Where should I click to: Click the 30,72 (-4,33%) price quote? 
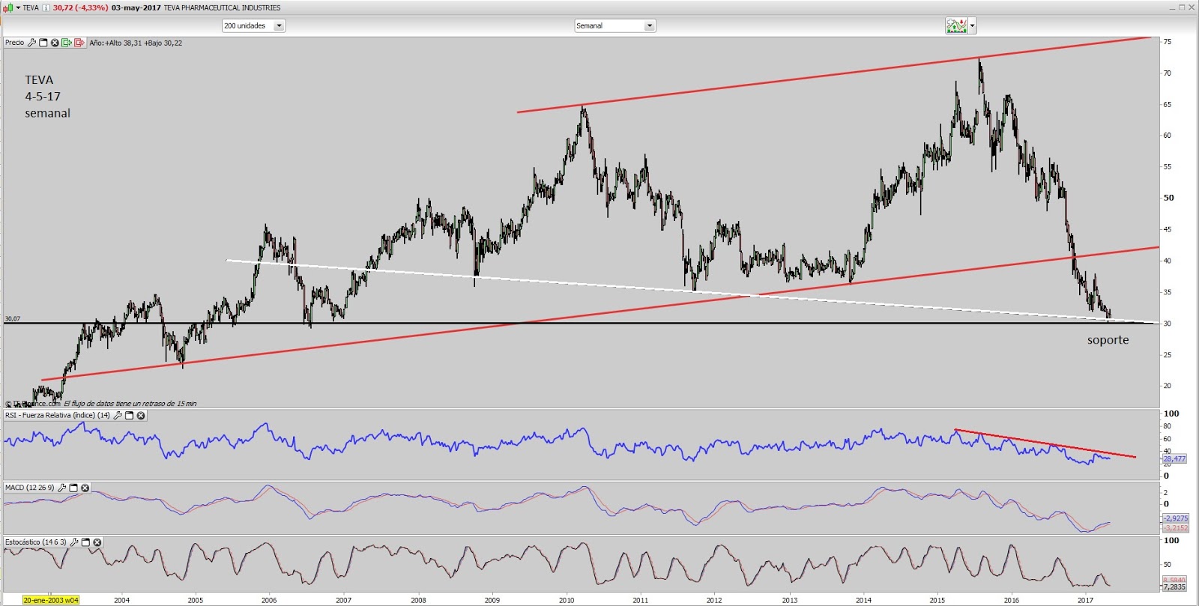[x=80, y=7]
